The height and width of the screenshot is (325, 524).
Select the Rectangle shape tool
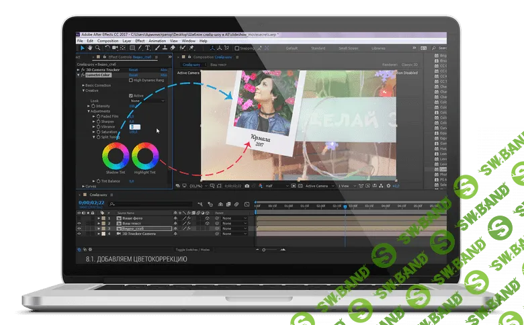[x=132, y=48]
